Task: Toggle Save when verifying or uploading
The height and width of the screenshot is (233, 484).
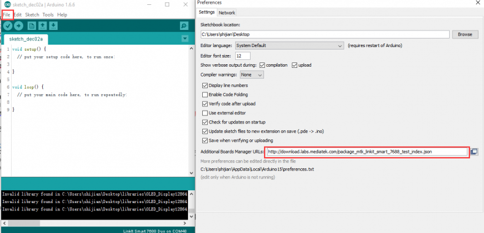Action: [x=205, y=141]
